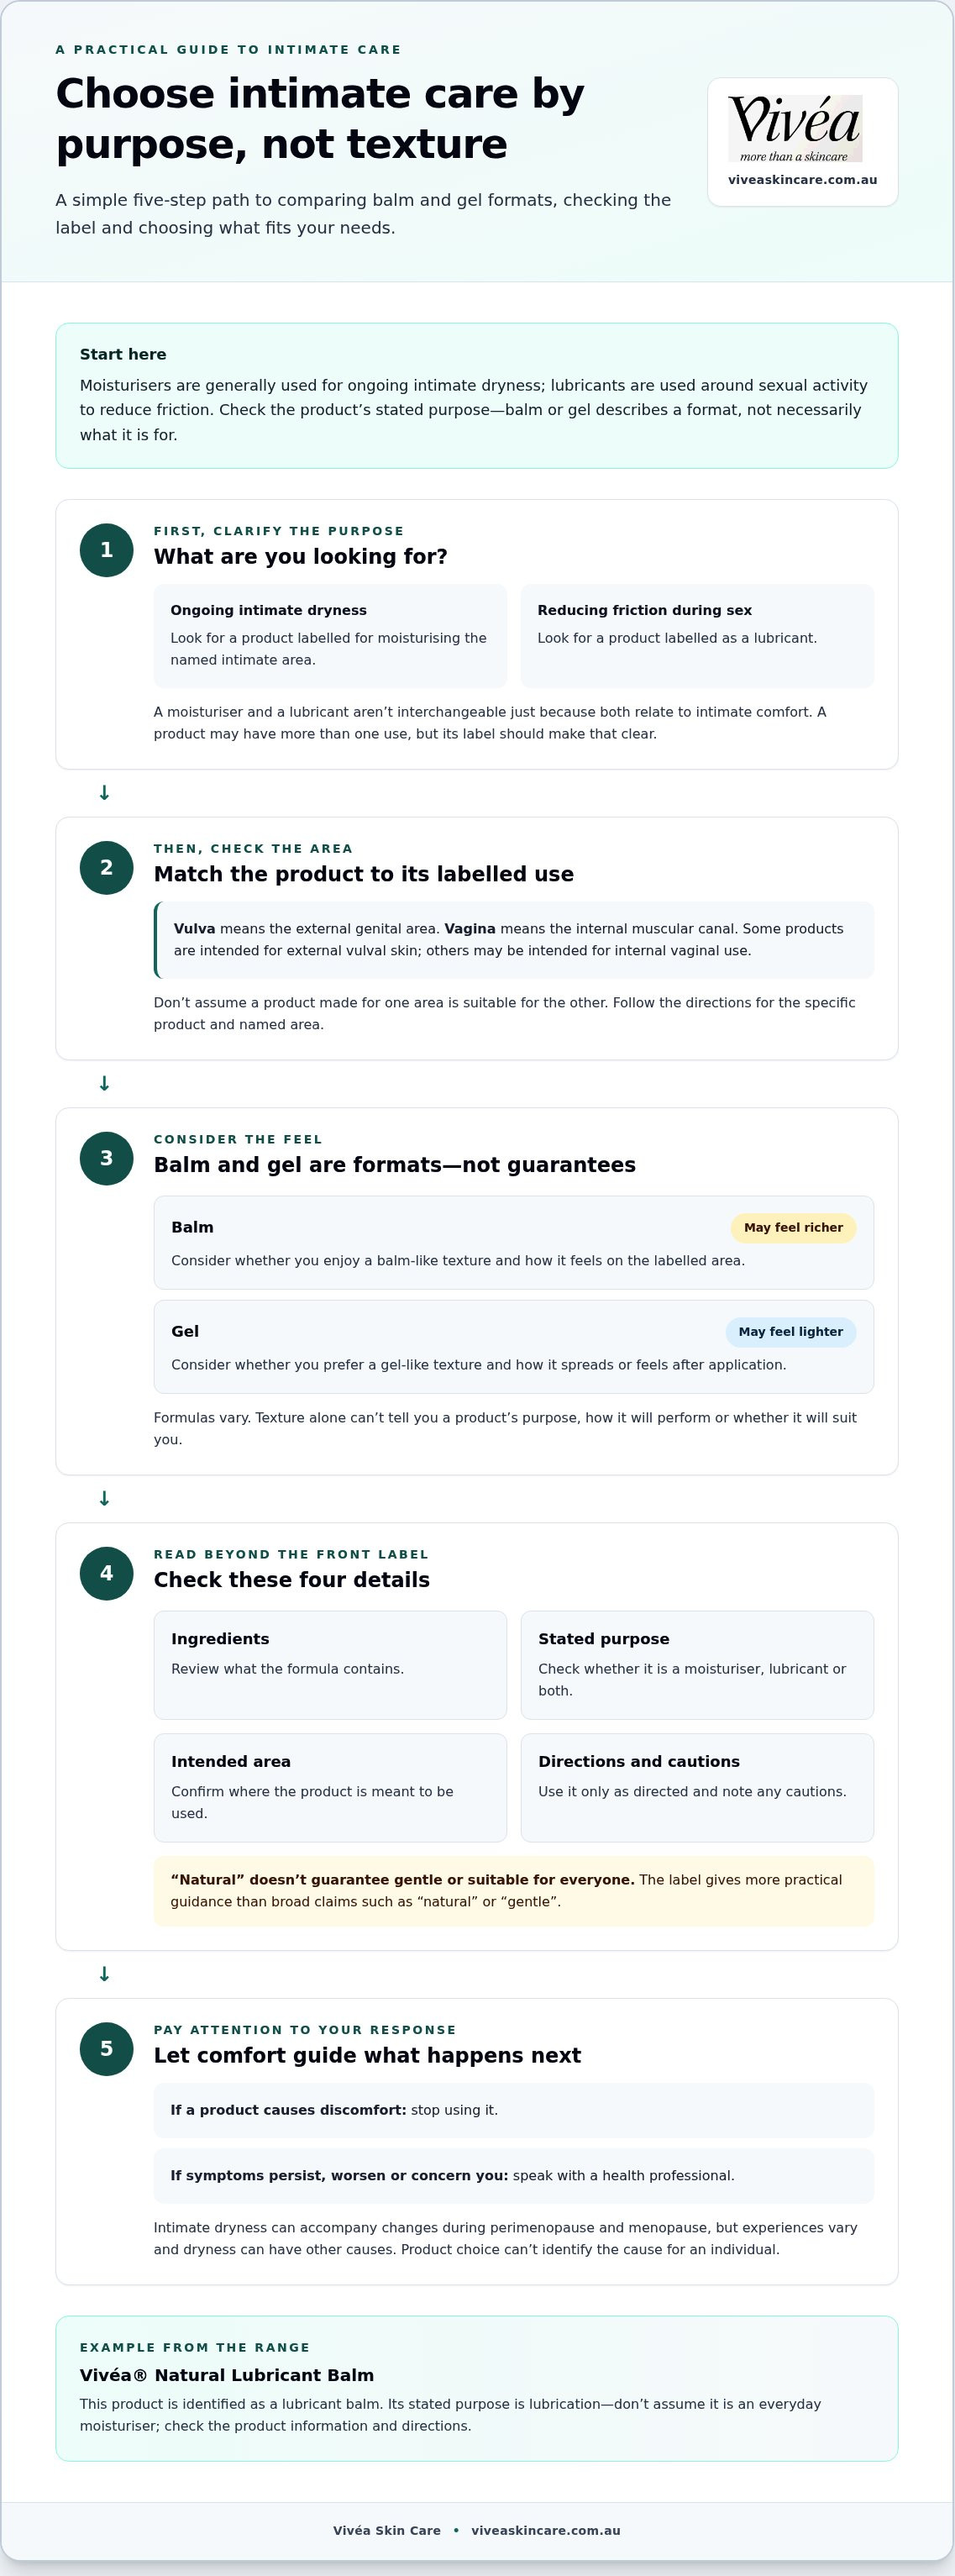Click the 'Reducing friction during sex' card
This screenshot has width=955, height=2576.
[697, 636]
